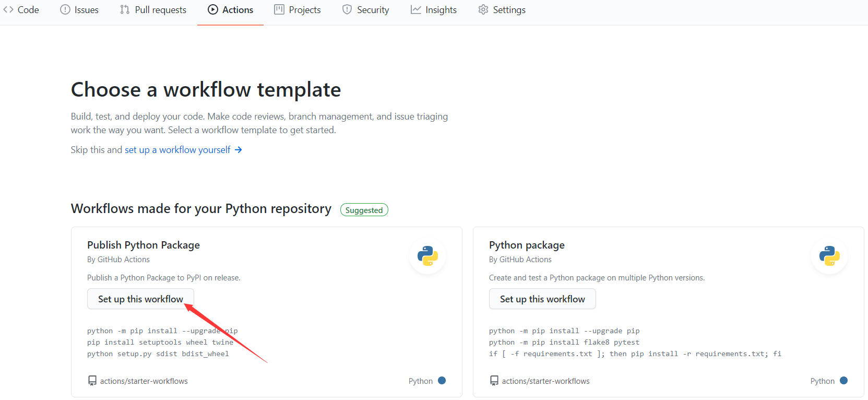View the Insights tab
Viewport: 868px width, 400px height.
[433, 10]
